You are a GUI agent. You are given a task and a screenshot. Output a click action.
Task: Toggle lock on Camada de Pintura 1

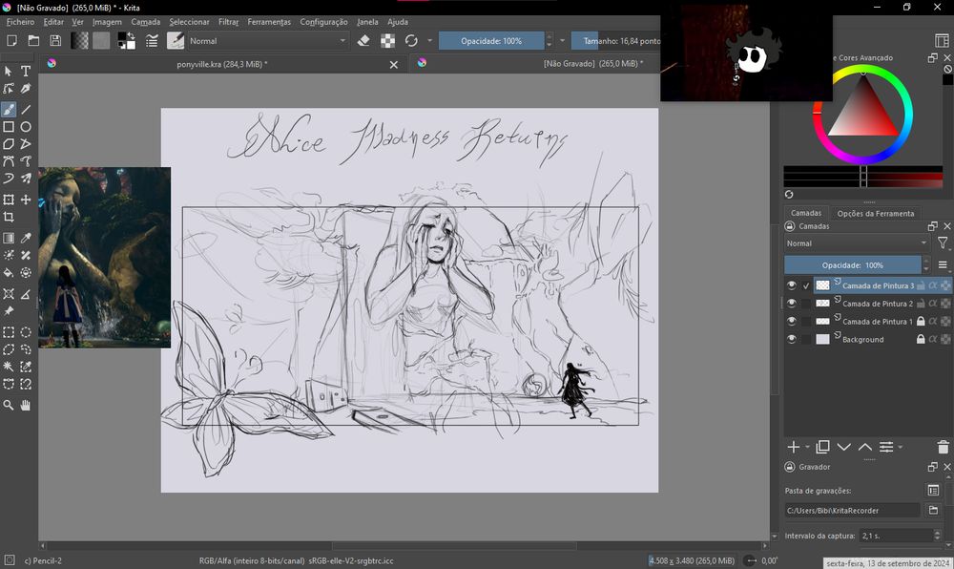[x=920, y=322]
